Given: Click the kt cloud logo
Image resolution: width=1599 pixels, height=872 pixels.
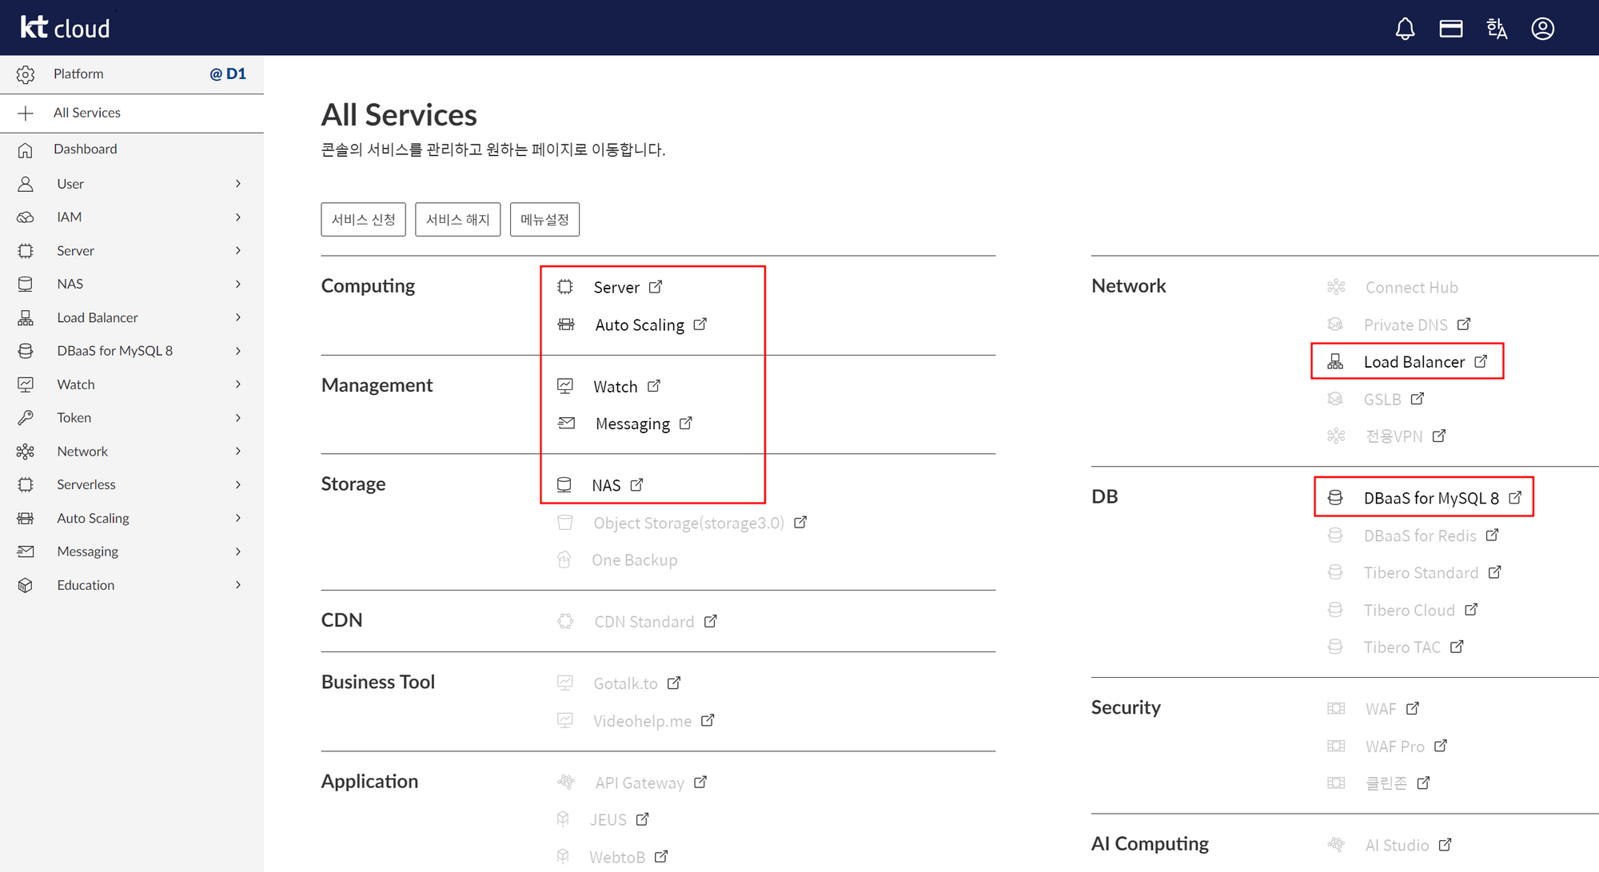Looking at the screenshot, I should click(64, 26).
